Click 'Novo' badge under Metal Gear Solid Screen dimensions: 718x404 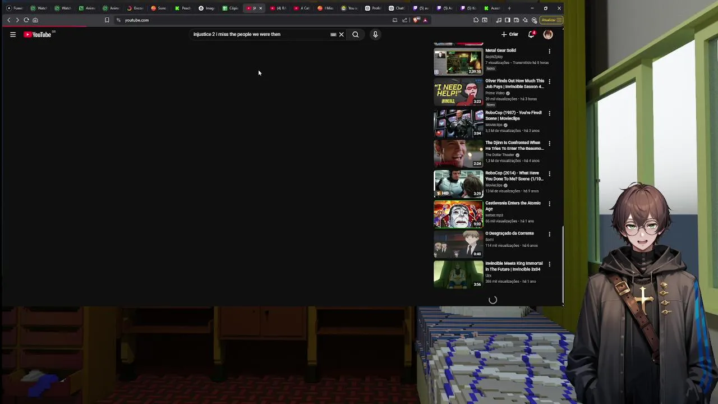pos(491,68)
